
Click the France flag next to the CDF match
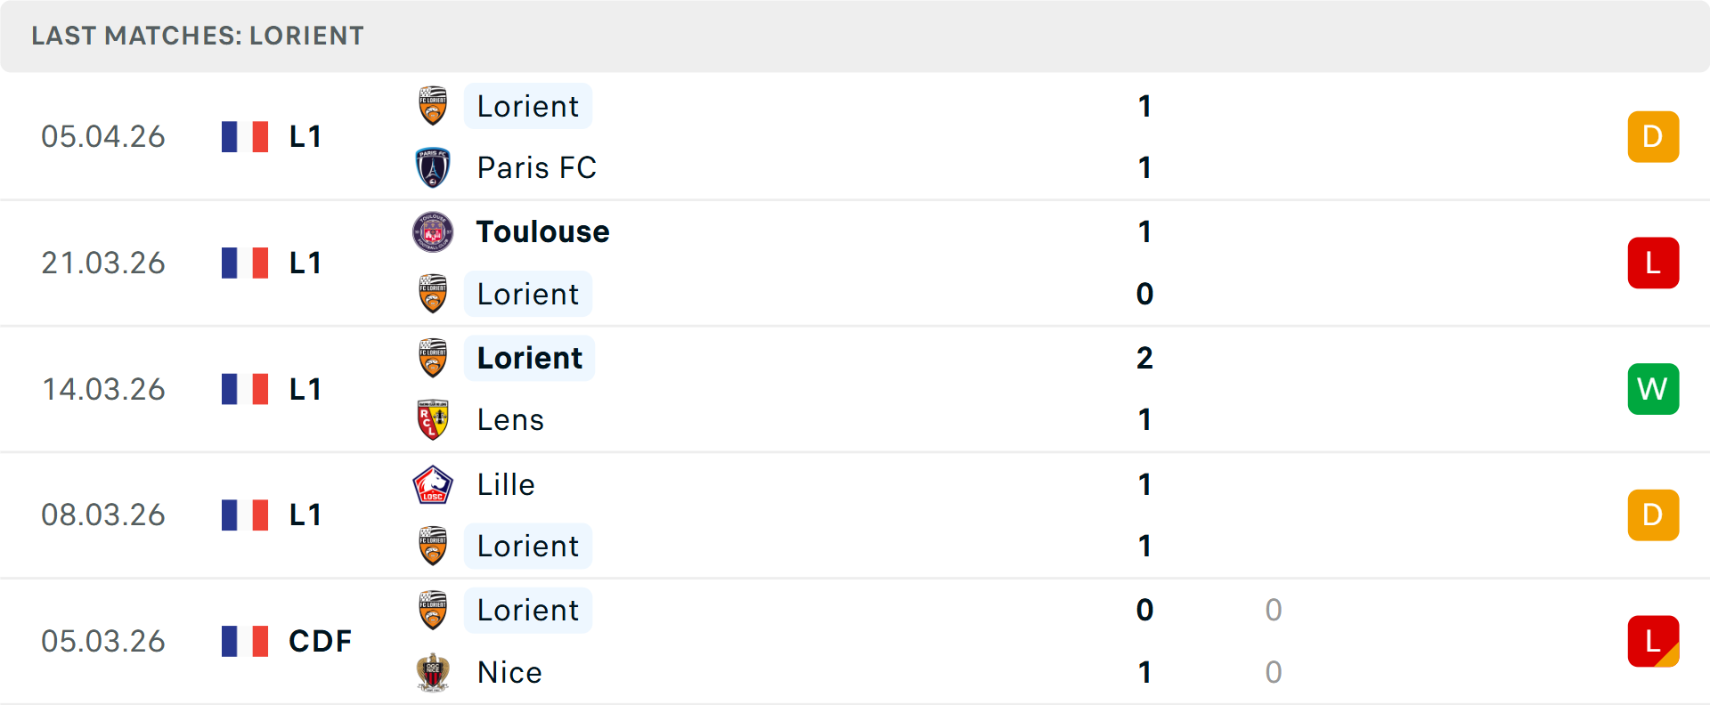245,641
